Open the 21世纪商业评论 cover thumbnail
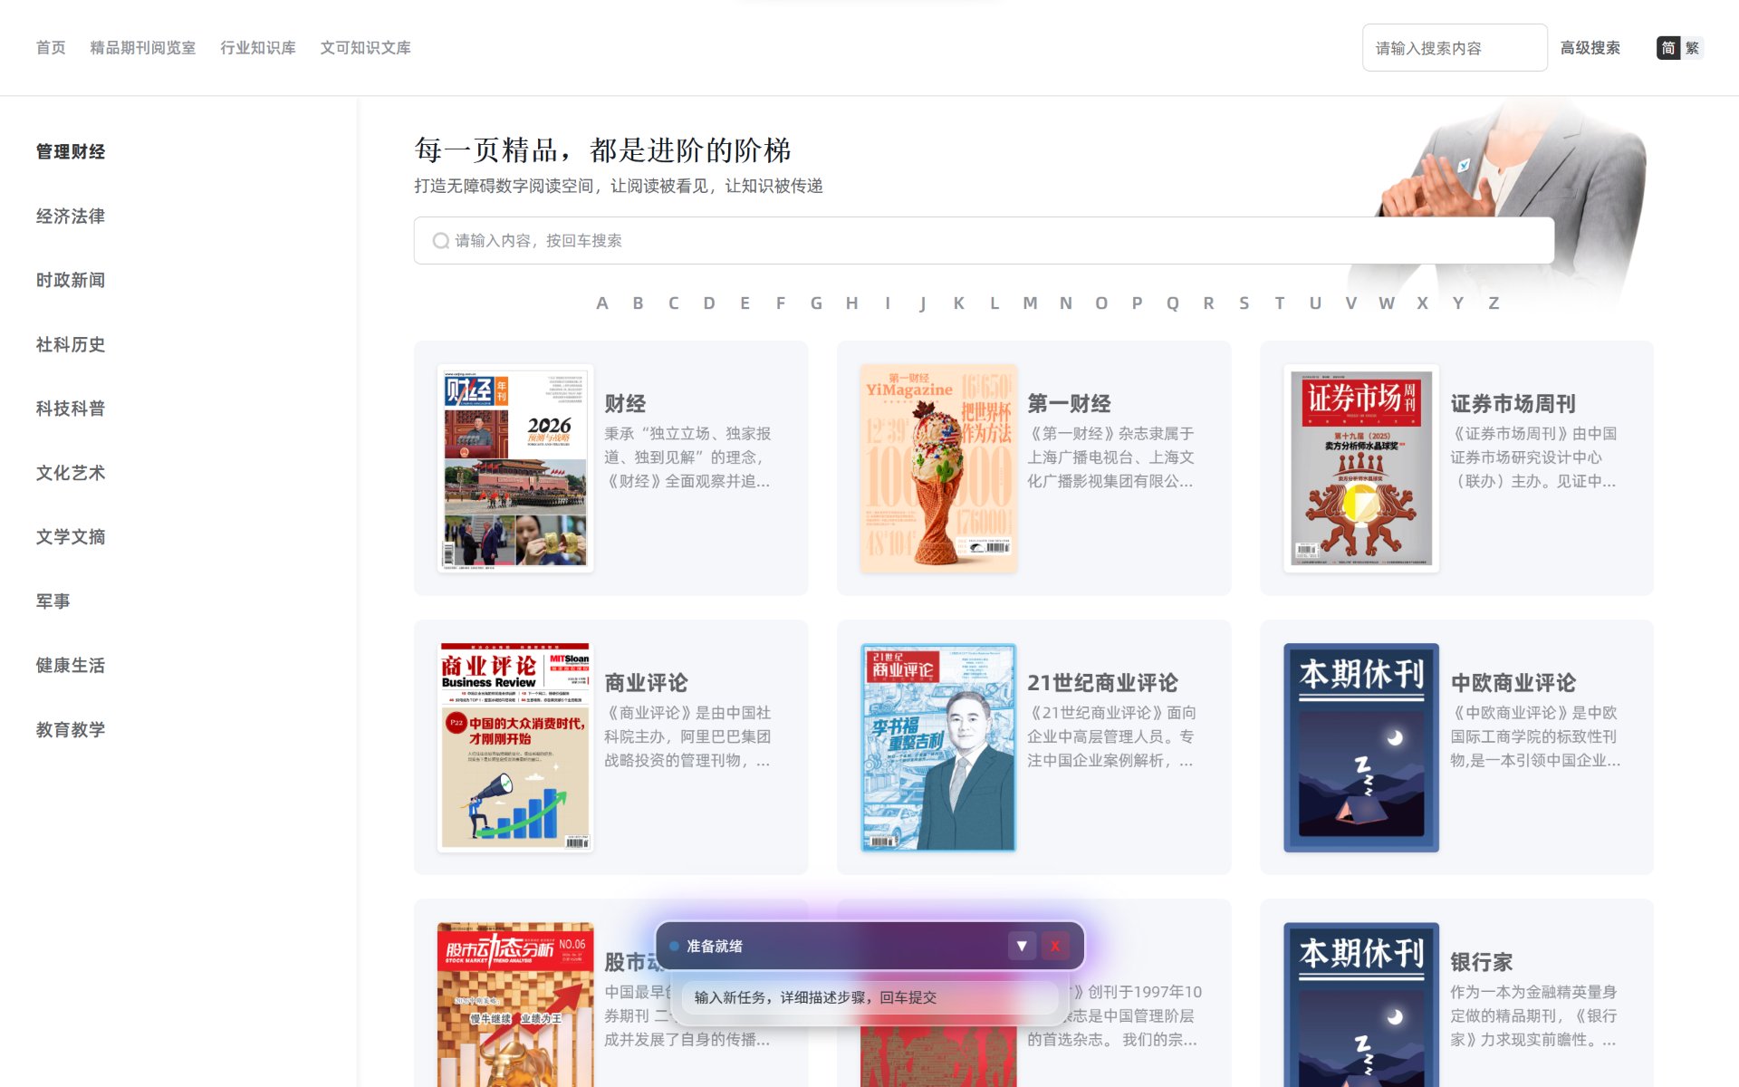 pos(938,747)
